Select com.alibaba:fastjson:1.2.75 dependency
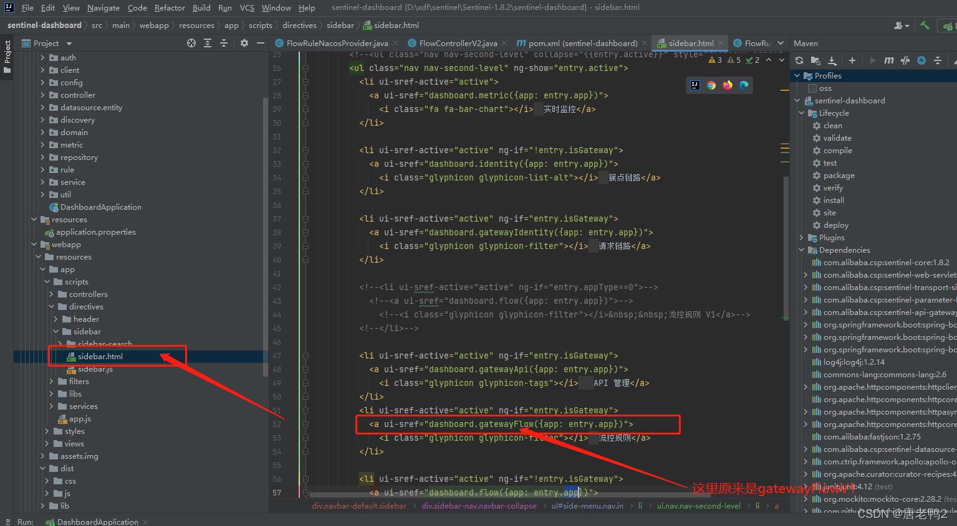 point(872,437)
